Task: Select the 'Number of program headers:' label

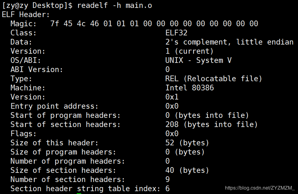Action: tap(68, 161)
